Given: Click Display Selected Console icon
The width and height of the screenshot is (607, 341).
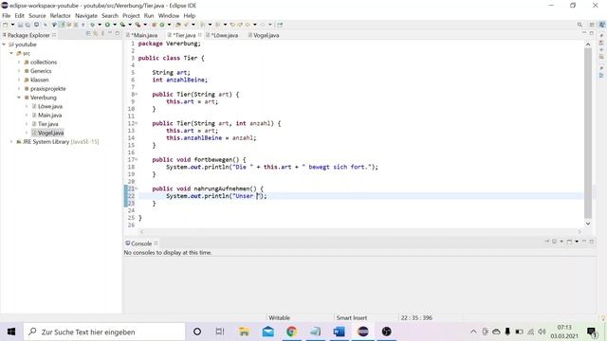Looking at the screenshot, I should [554, 242].
